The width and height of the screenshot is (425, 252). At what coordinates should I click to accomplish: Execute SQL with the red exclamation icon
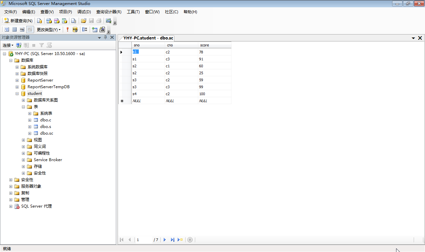(x=67, y=30)
